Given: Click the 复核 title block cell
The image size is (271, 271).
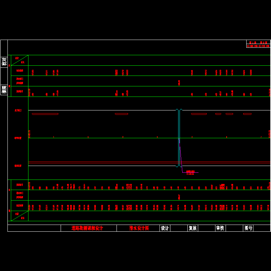Looking at the screenshot, I should click(193, 228).
